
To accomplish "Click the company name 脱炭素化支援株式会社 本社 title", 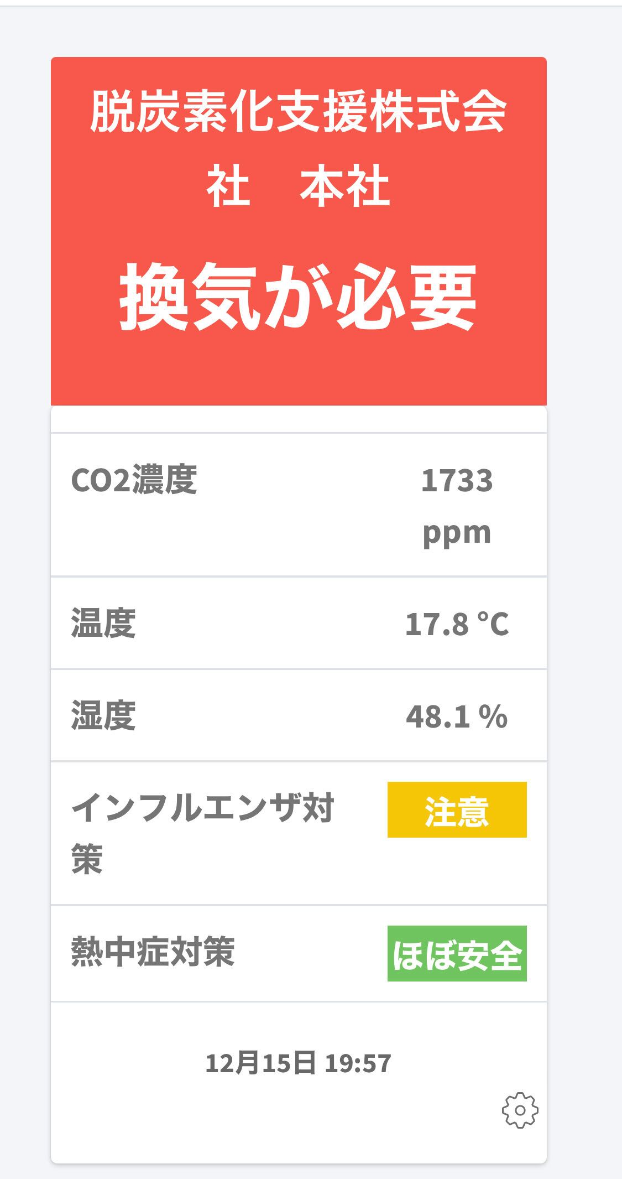I will (x=299, y=149).
